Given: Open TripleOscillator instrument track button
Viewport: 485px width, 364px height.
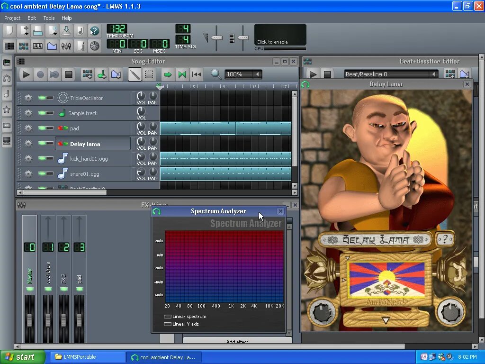Looking at the screenshot, I should [93, 98].
